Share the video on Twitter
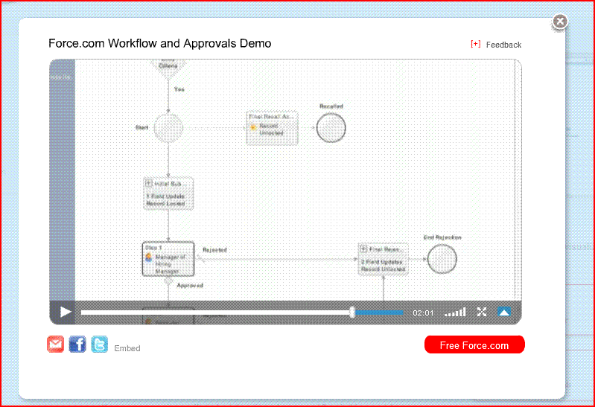The height and width of the screenshot is (407, 595). coord(100,344)
